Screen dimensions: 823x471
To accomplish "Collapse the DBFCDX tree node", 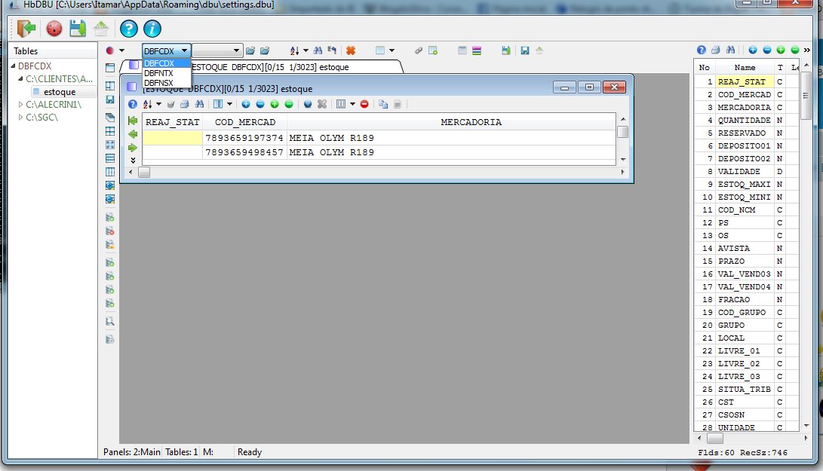I will (x=13, y=66).
